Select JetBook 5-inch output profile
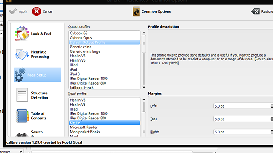This screenshot has width=273, height=153. pos(105,88)
